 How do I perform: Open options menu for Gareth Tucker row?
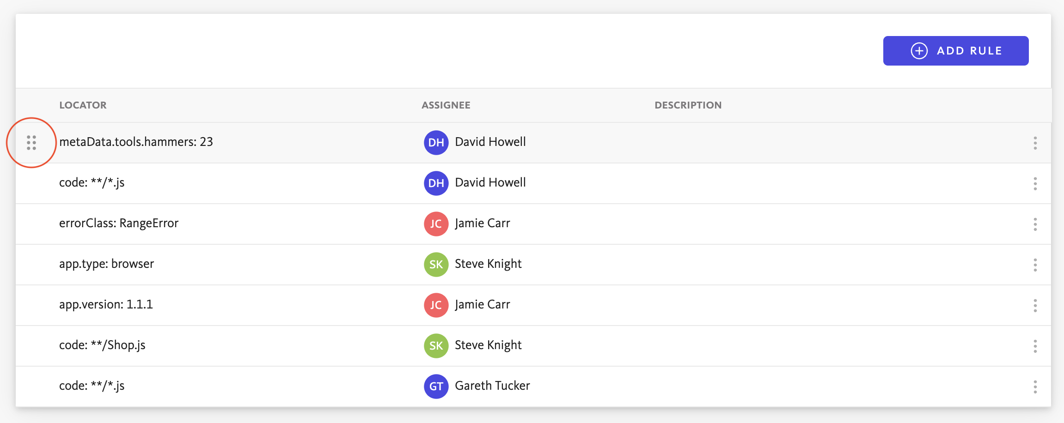click(1035, 387)
